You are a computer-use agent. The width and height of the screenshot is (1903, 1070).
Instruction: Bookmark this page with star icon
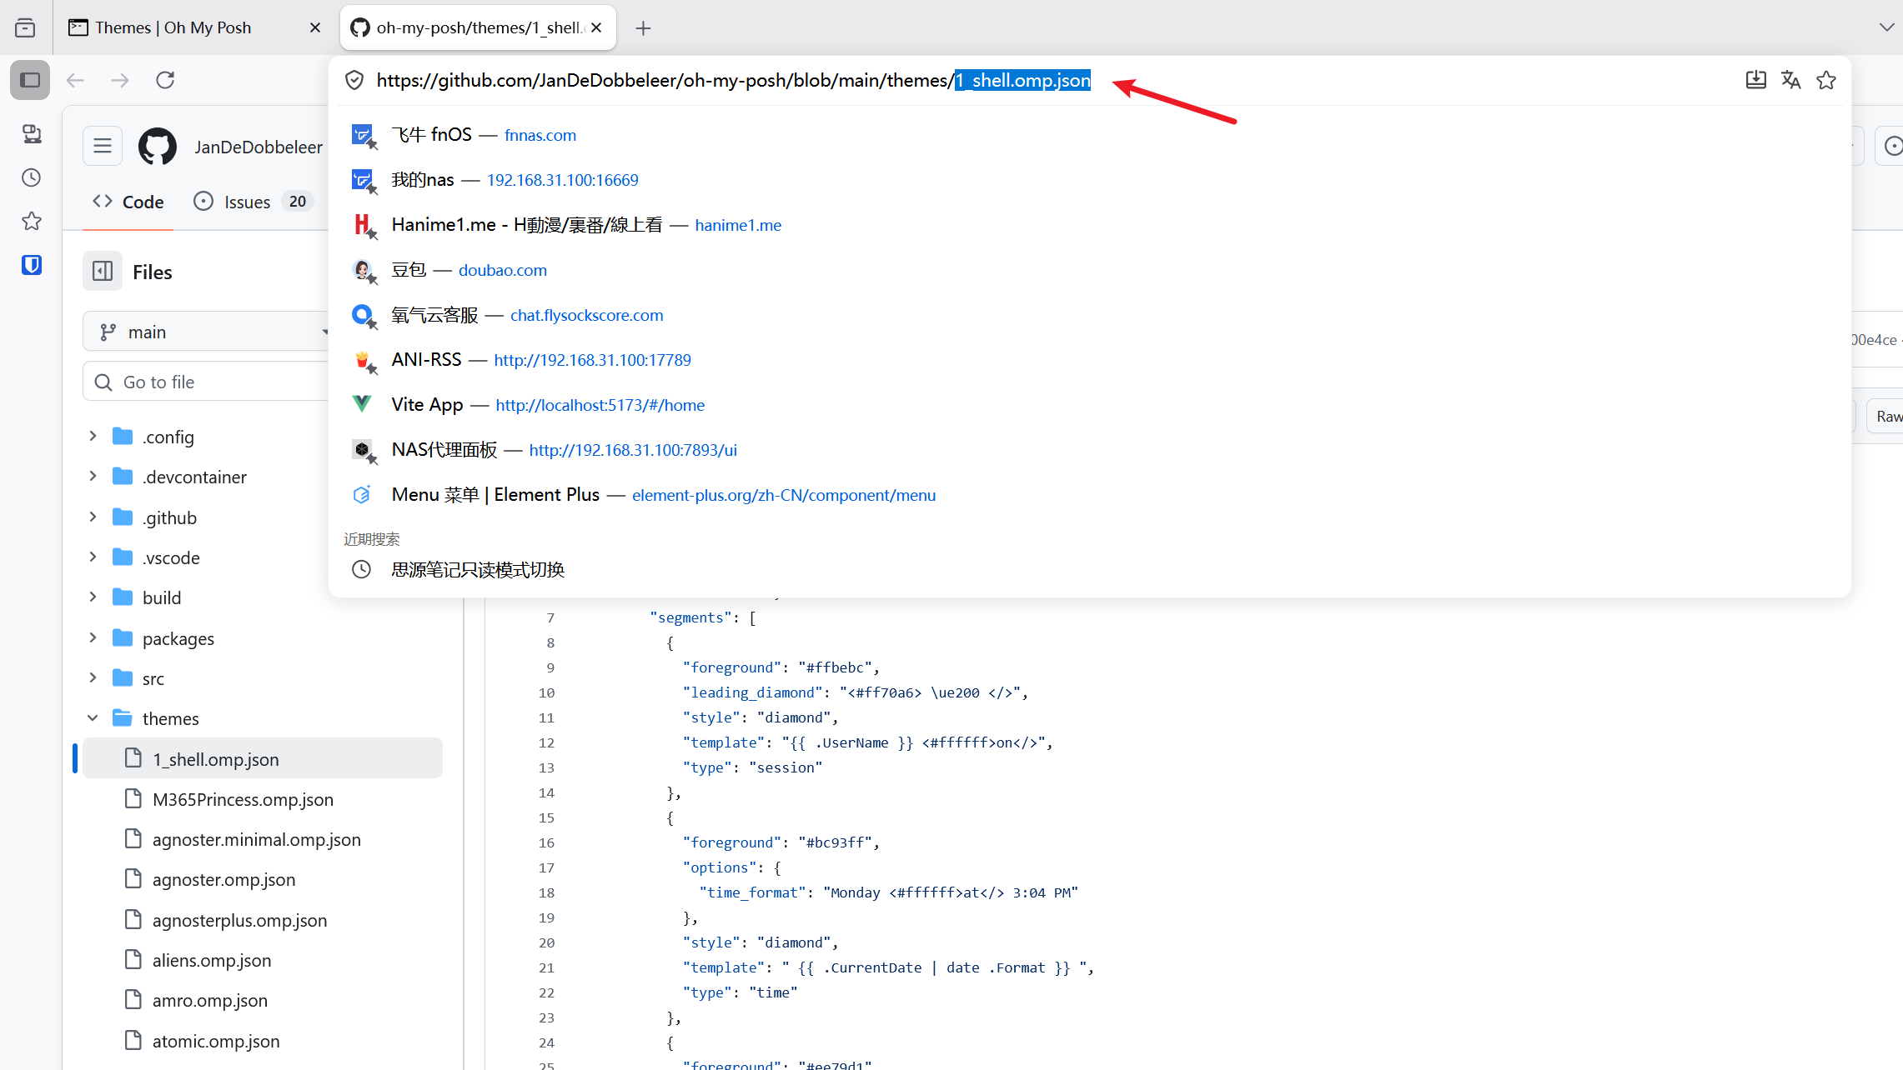pos(1826,80)
